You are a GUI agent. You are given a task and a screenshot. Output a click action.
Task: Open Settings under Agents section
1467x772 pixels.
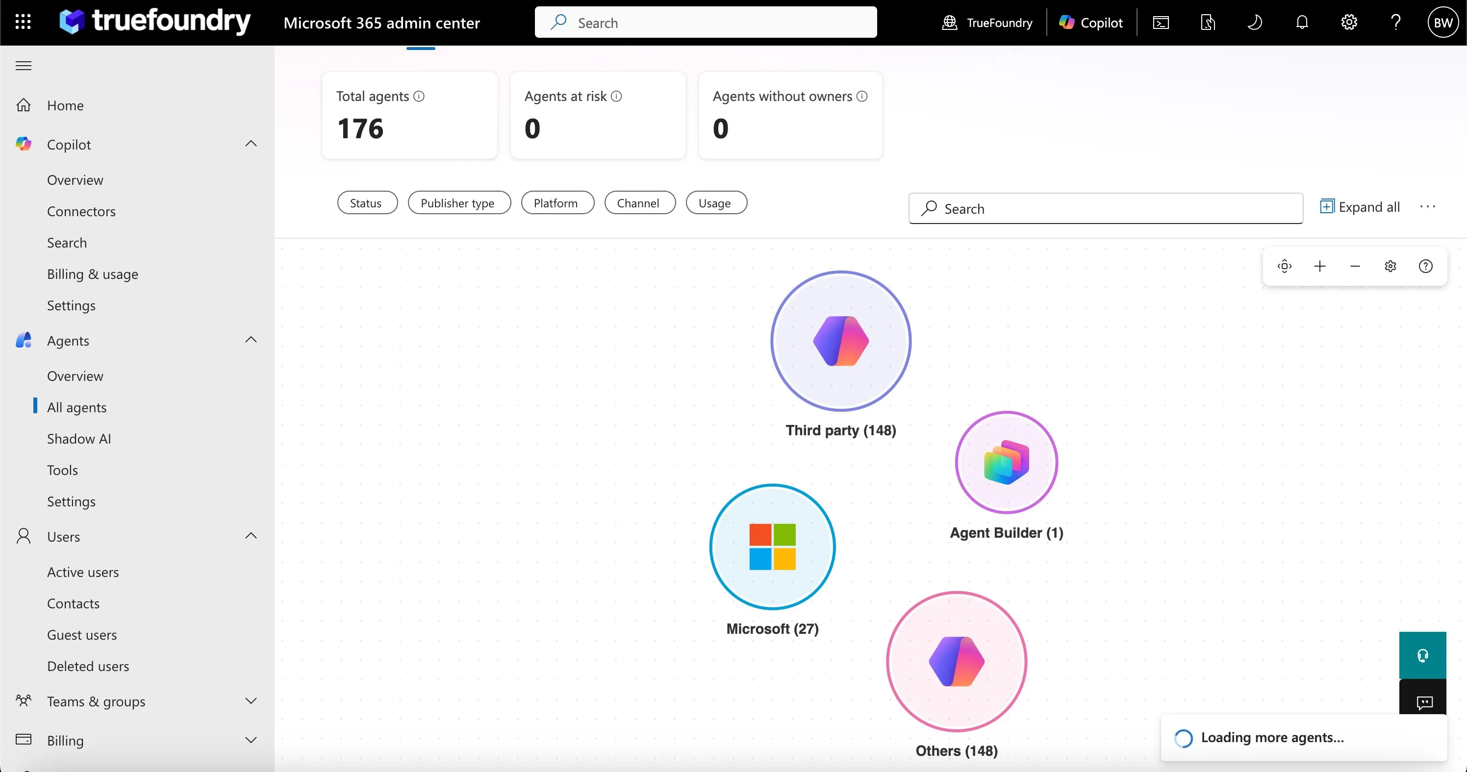tap(71, 501)
